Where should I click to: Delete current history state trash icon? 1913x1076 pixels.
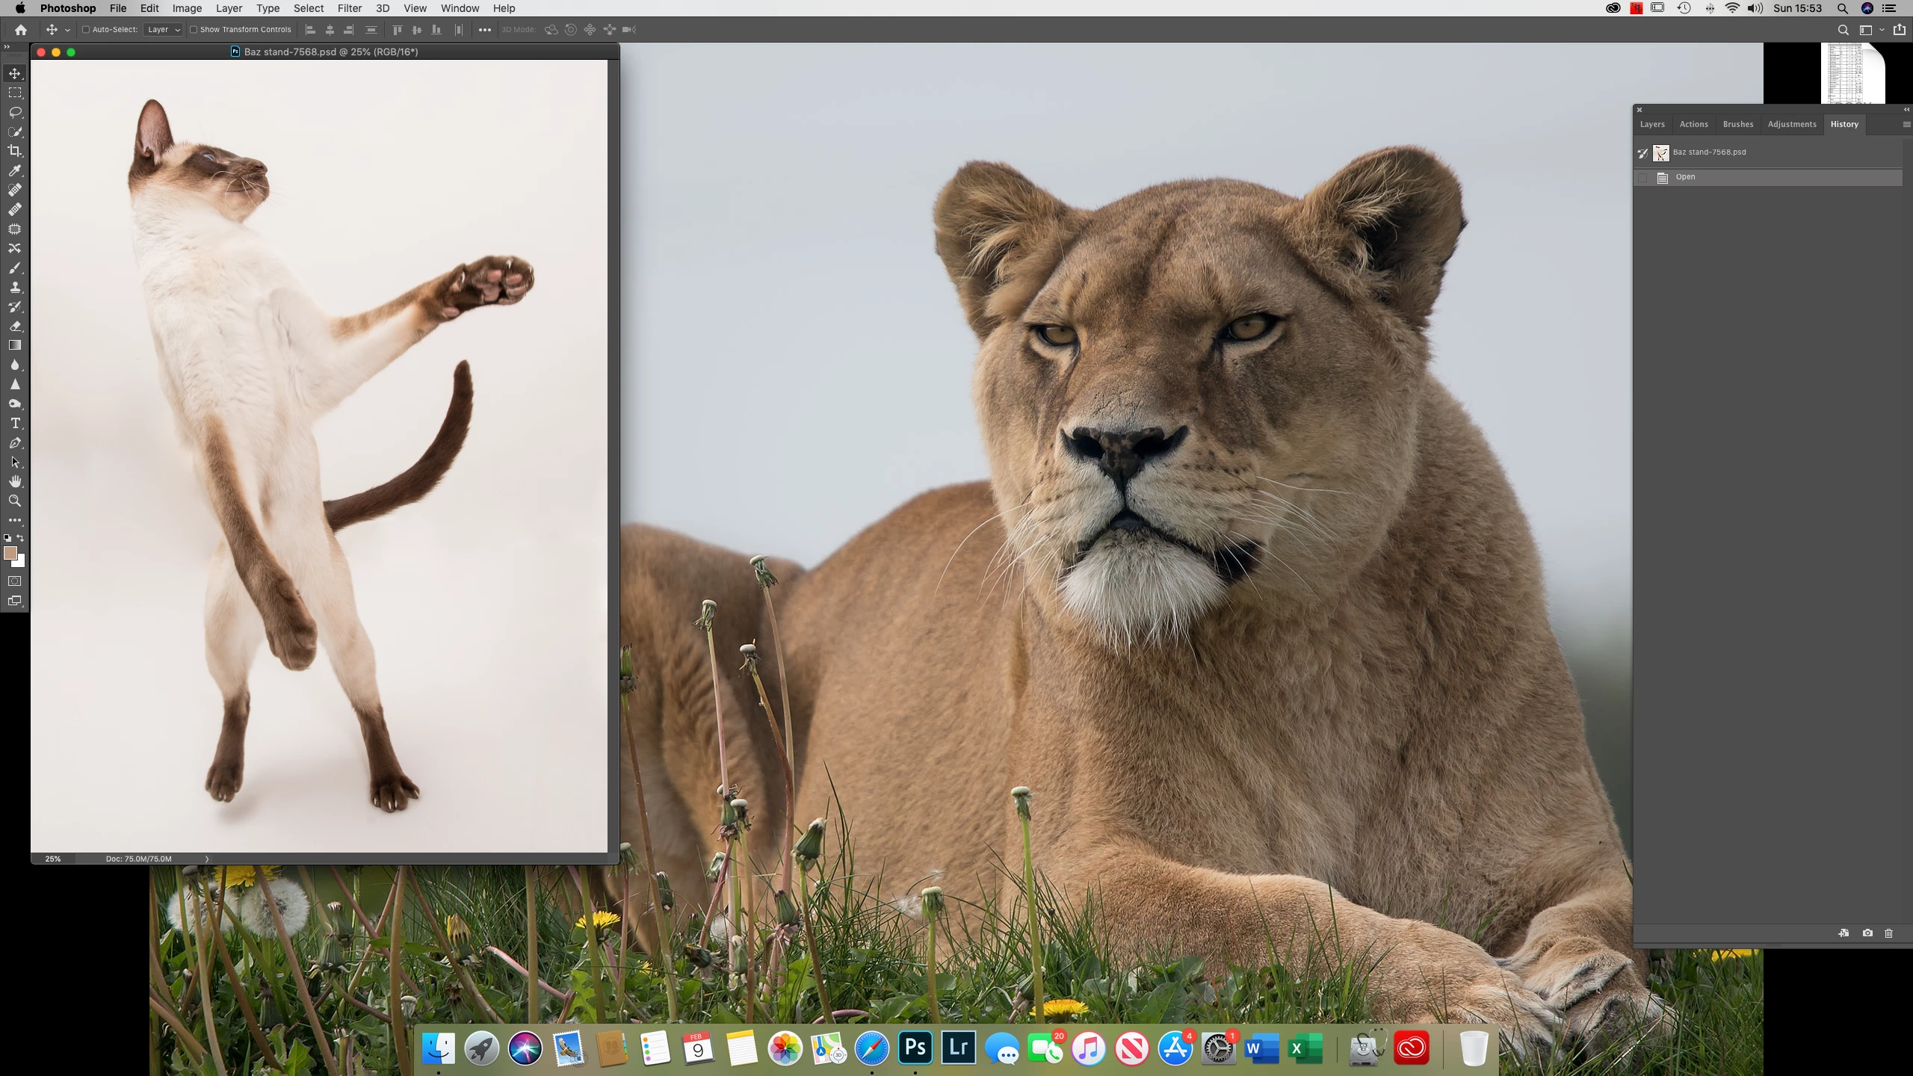[x=1888, y=933]
